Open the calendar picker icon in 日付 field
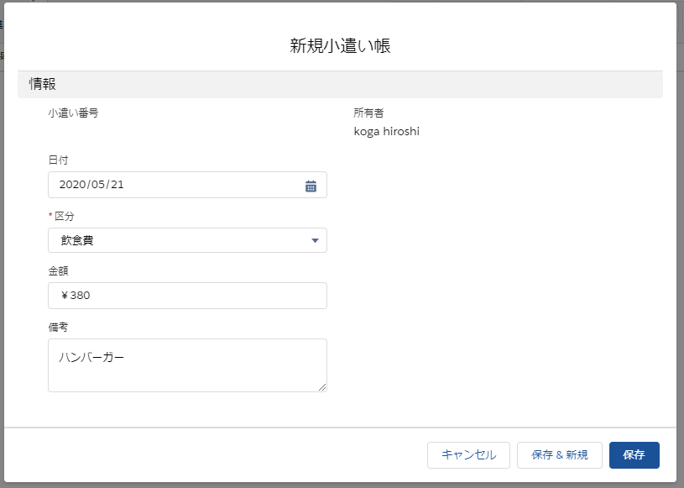The width and height of the screenshot is (684, 488). point(311,186)
